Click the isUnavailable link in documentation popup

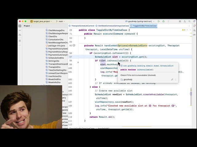145,70
